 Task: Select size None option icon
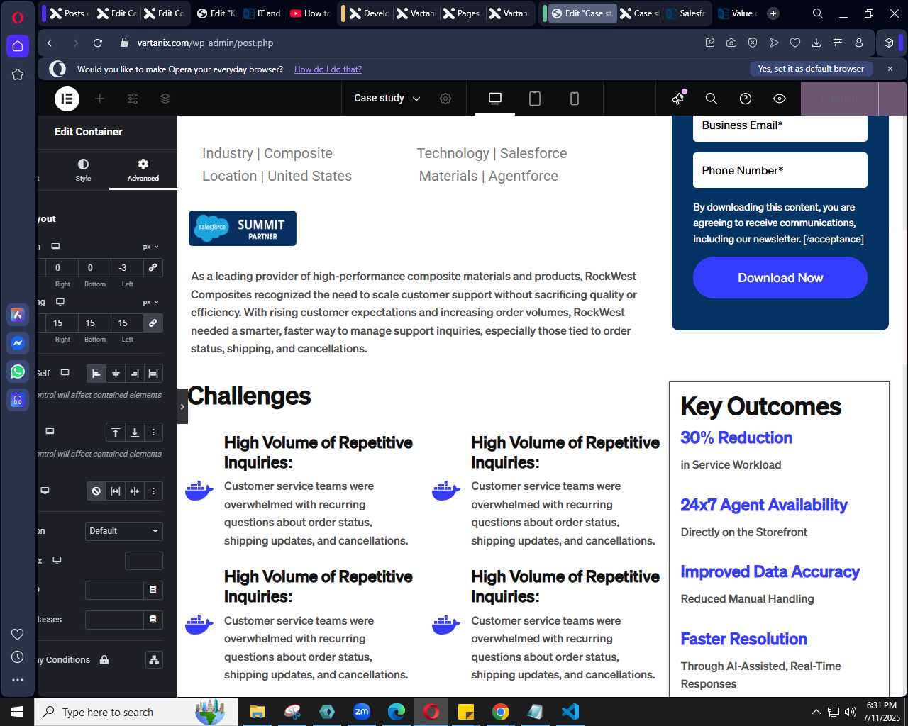pos(96,491)
